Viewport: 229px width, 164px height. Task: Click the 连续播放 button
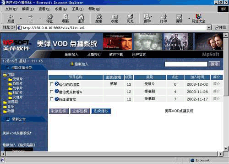tap(101, 111)
